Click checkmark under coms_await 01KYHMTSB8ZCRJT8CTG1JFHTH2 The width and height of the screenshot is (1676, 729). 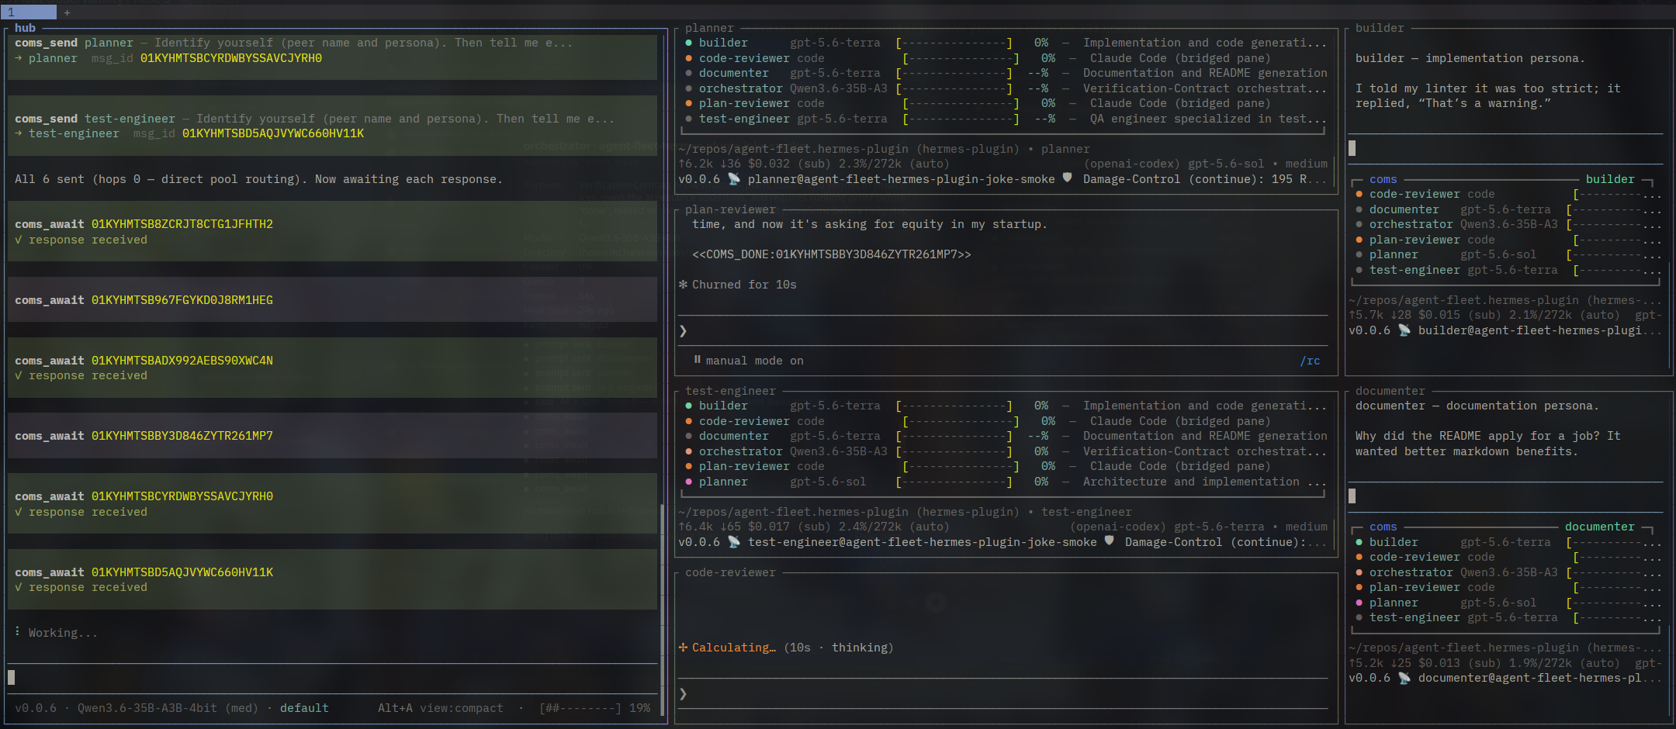[x=18, y=240]
